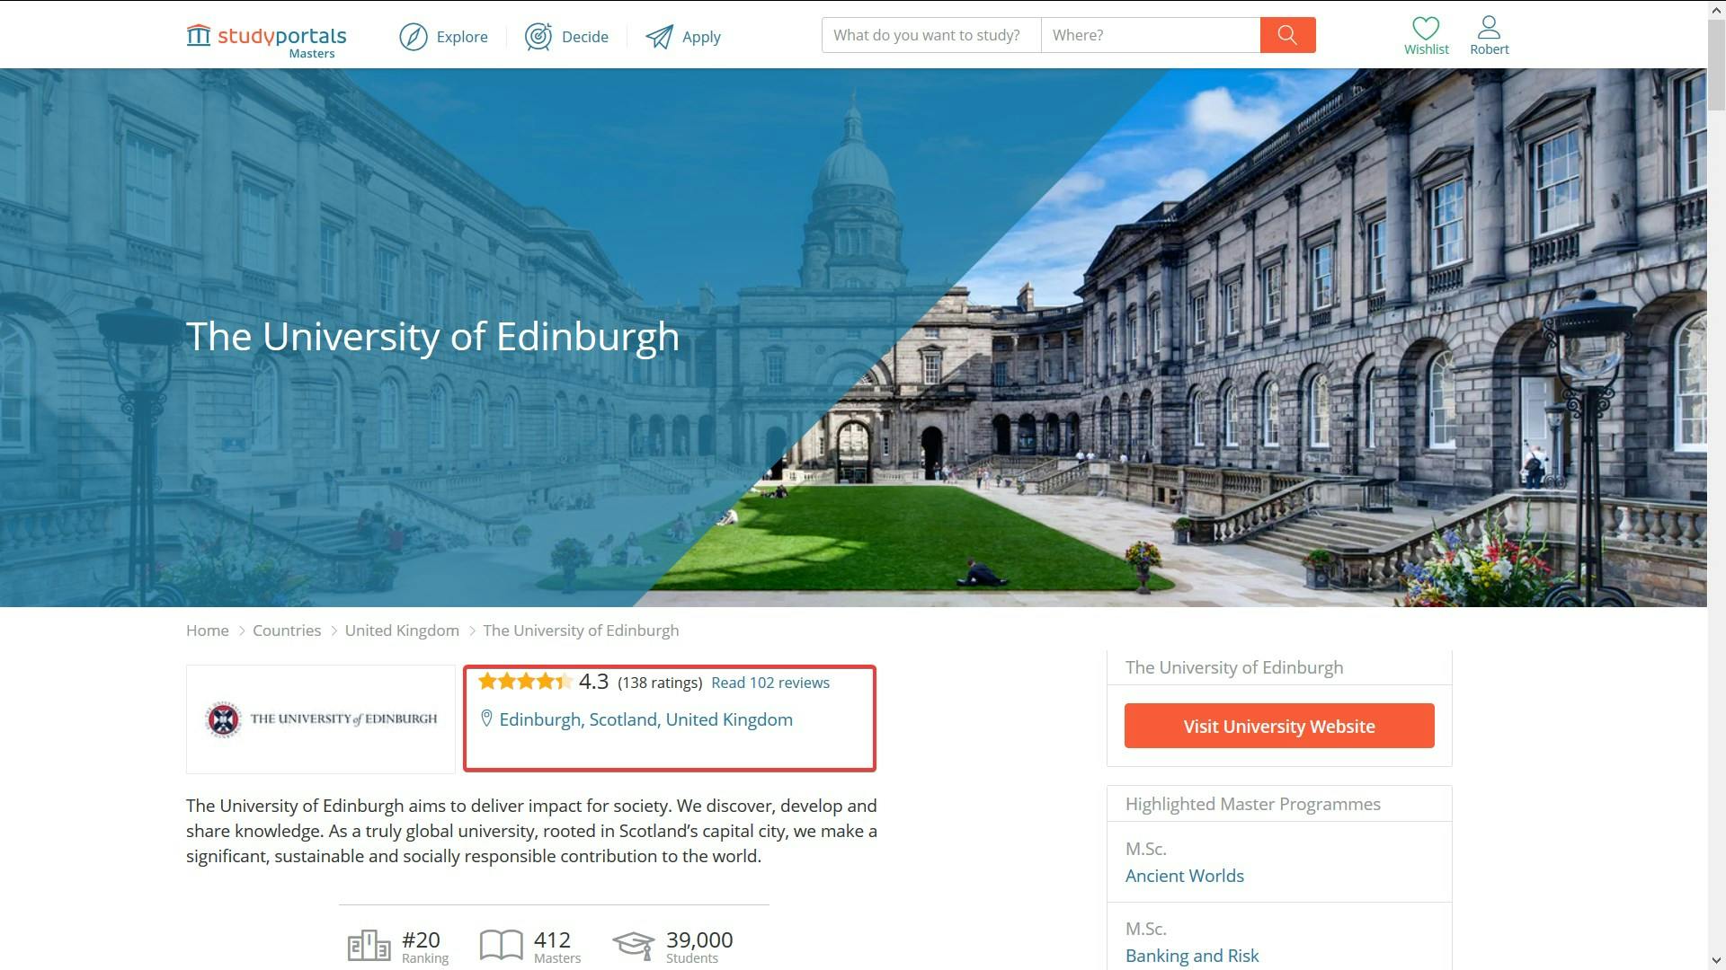This screenshot has width=1726, height=970.
Task: Open Ancient Worlds programme link
Action: (x=1185, y=876)
